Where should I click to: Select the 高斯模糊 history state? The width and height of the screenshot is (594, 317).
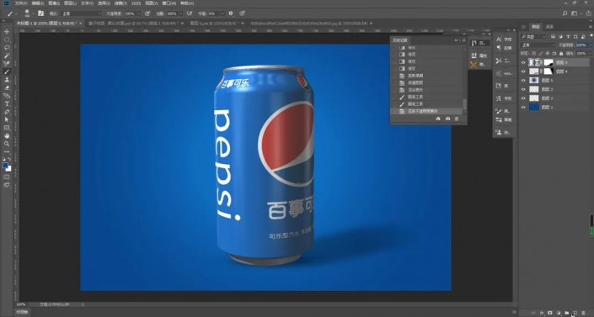[415, 76]
